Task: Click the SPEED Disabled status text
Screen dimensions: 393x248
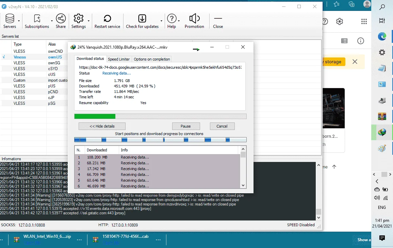Action: (301, 225)
